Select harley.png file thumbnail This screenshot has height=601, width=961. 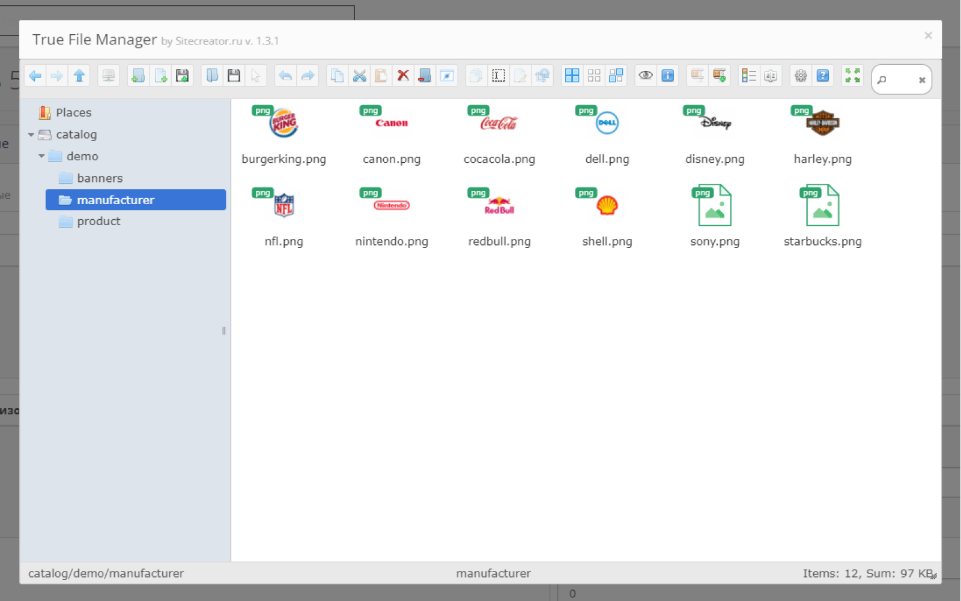(x=823, y=124)
